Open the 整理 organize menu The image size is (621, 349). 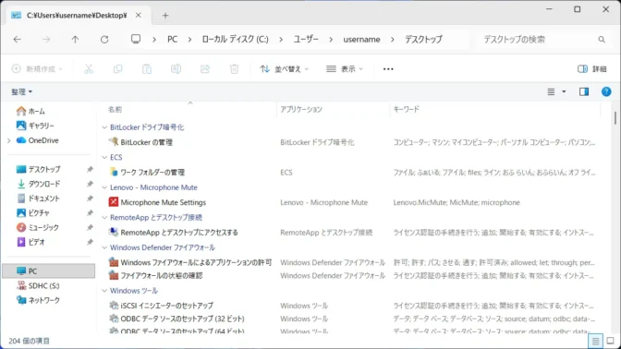pyautogui.click(x=21, y=91)
